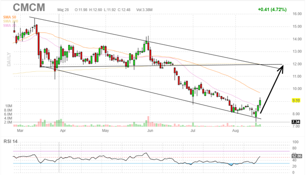Click the Mar 28 date readout
Image resolution: width=308 pixels, height=175 pixels.
point(63,10)
